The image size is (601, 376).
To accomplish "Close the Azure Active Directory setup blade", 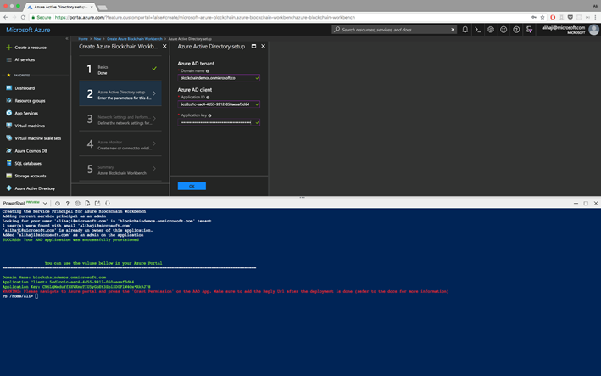I will pos(264,46).
